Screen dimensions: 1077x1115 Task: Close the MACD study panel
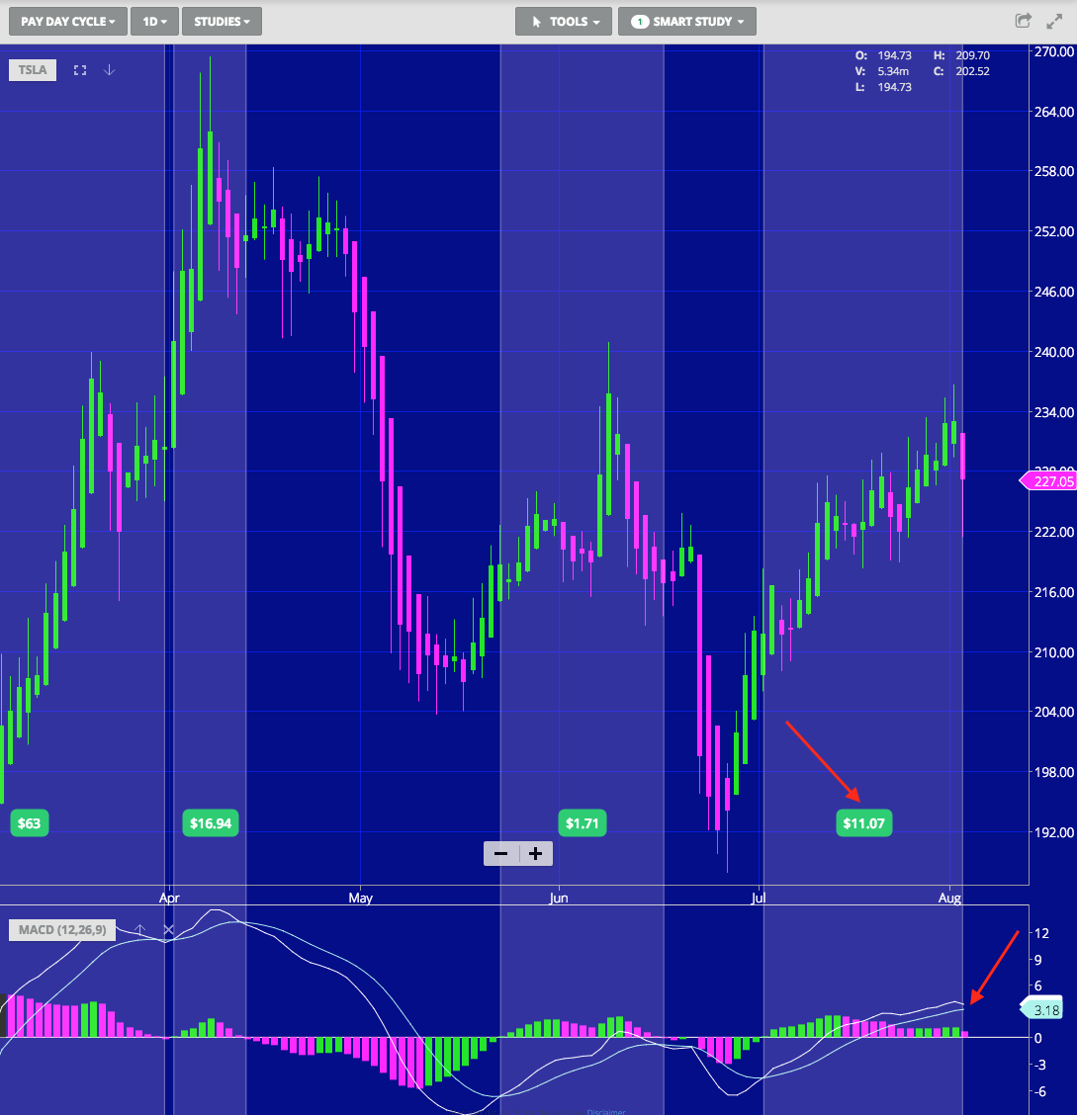point(168,929)
